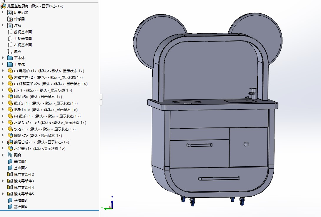Screen dimensions: 321x217
Task: Expand the 配合 mates node
Action: coord(3,155)
